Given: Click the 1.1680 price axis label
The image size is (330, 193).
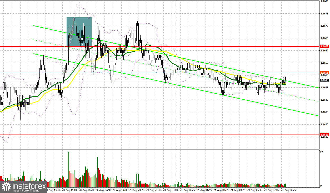Looking at the screenshot, I should pyautogui.click(x=324, y=1).
